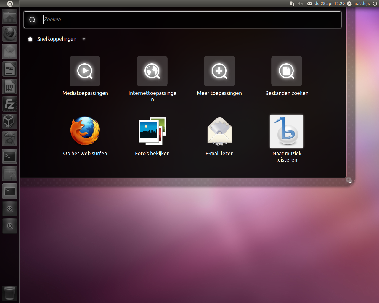This screenshot has width=379, height=303.
Task: Open Internettoepassingen shortcut with globe icon
Action: [152, 71]
